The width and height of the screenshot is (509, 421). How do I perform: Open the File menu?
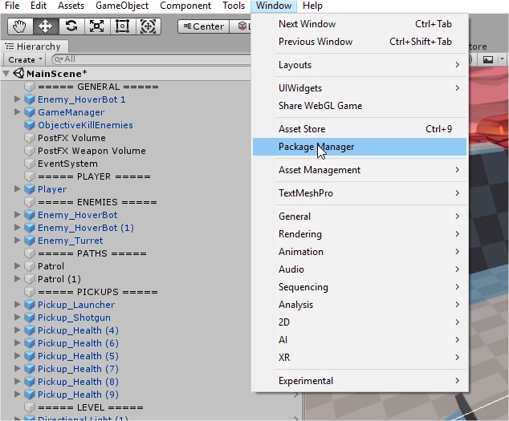pos(12,6)
